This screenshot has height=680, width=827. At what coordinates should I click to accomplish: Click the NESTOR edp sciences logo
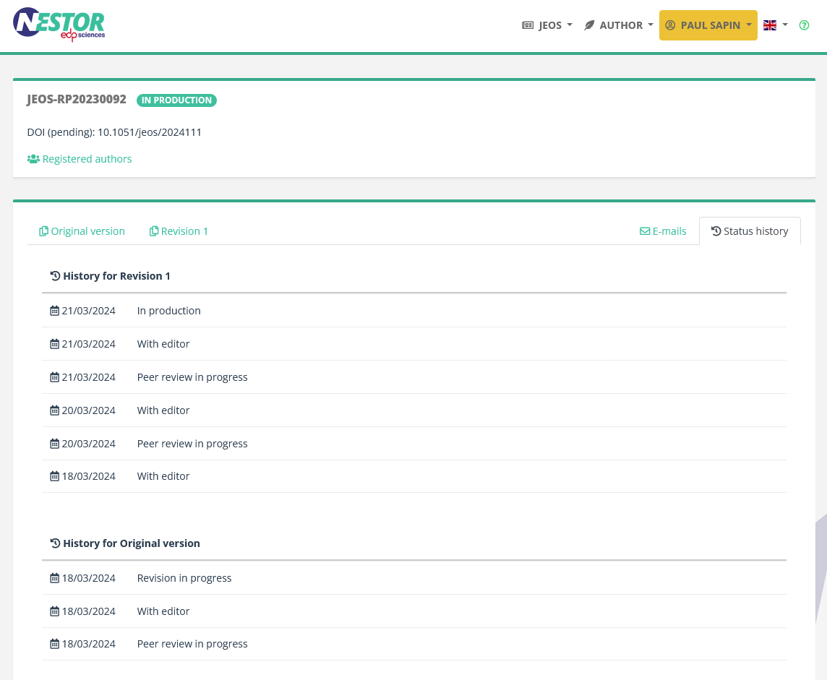[x=59, y=25]
